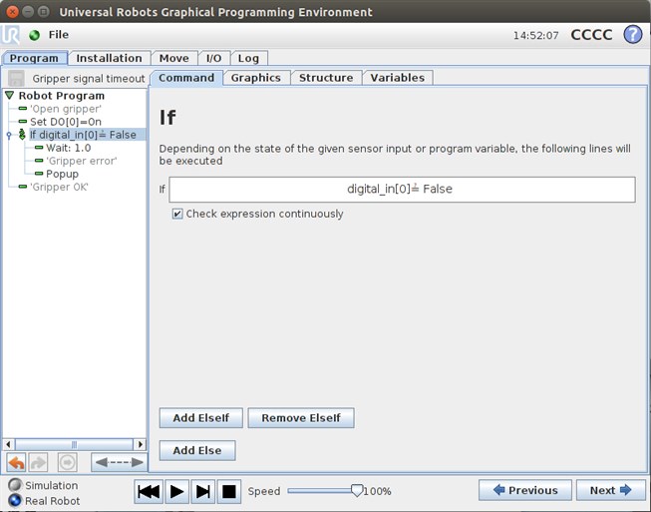Select the 'Open gripper' comment line
Viewport: 651px width, 512px height.
[65, 109]
